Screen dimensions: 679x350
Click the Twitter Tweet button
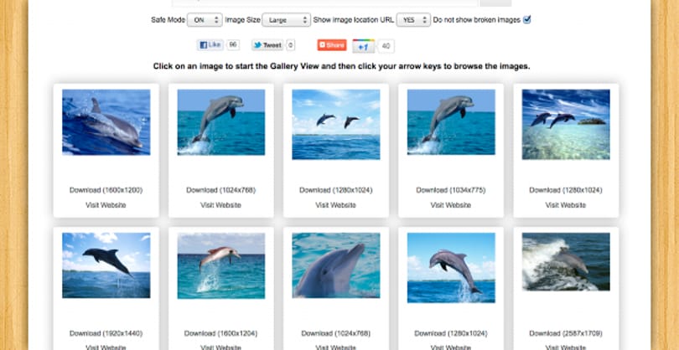(267, 45)
